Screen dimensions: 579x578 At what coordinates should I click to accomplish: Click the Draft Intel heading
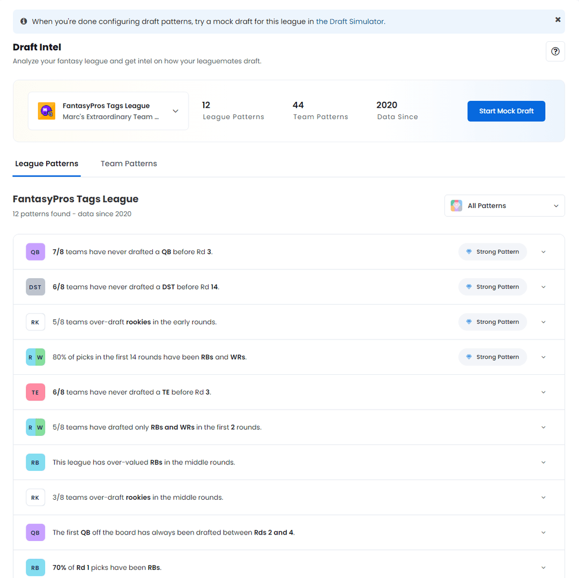pyautogui.click(x=37, y=47)
